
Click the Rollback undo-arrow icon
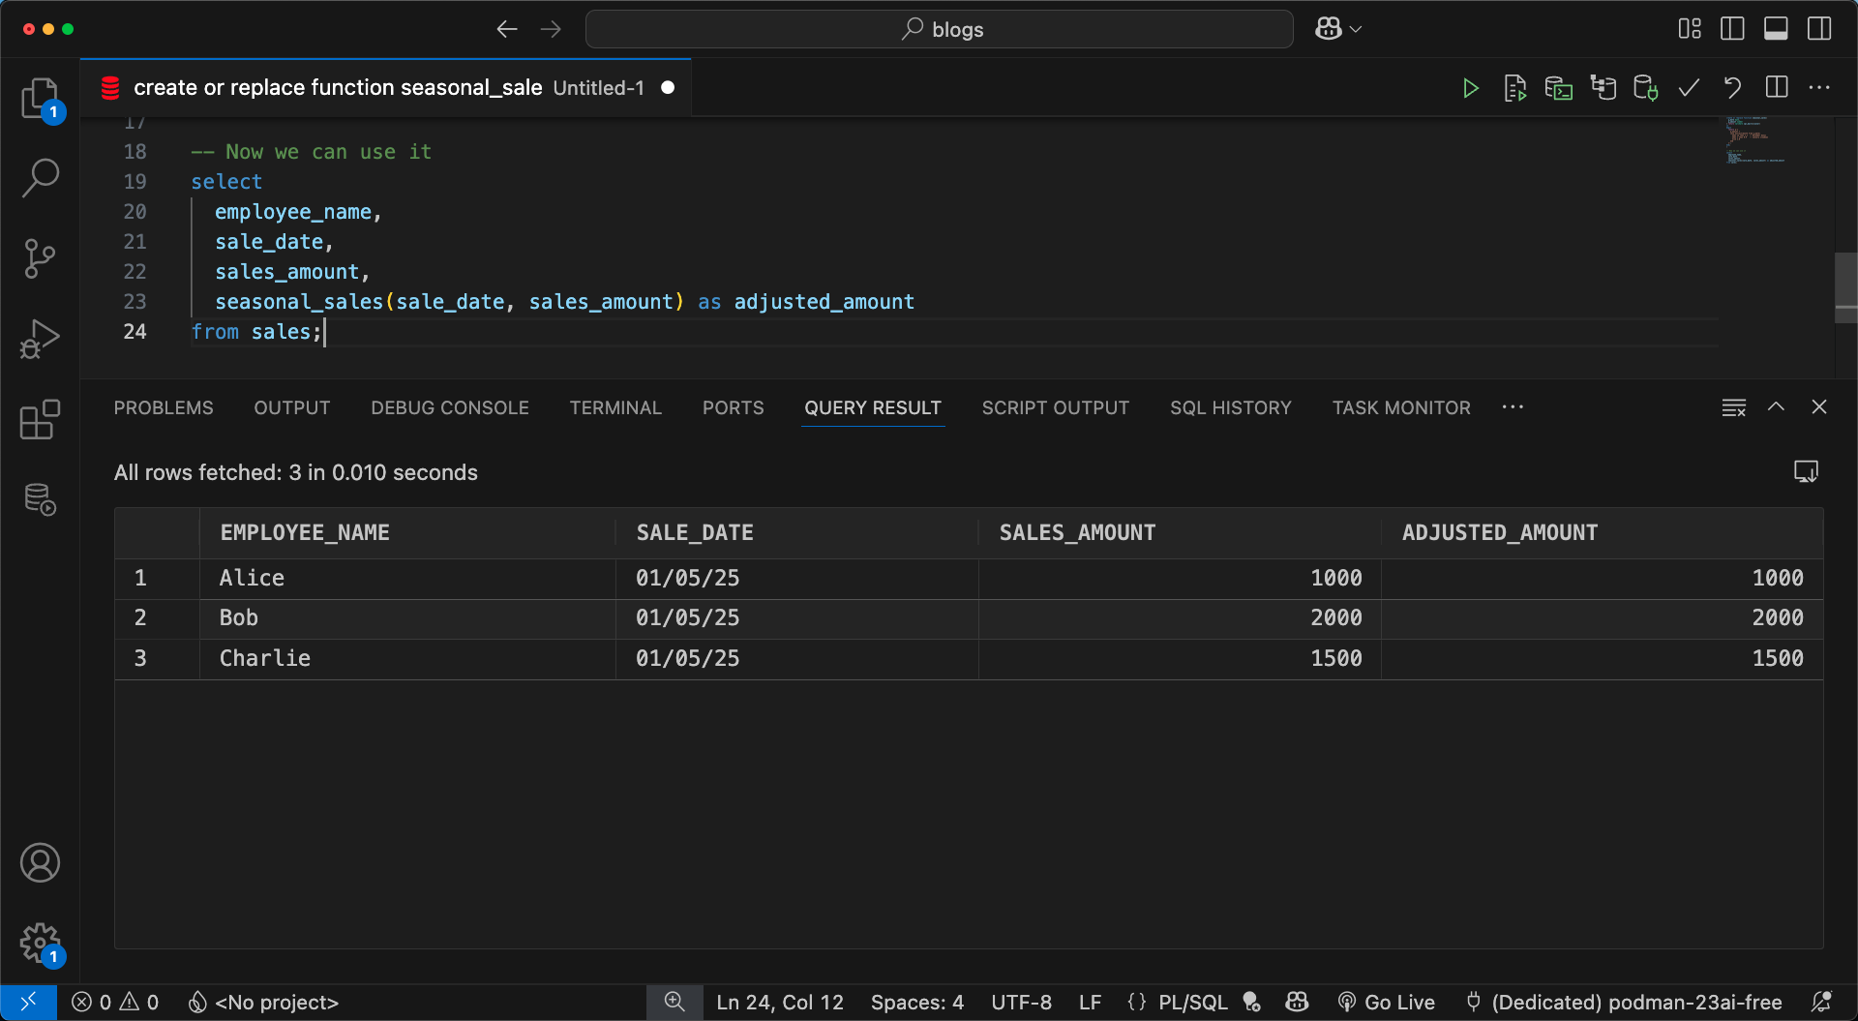[x=1732, y=88]
